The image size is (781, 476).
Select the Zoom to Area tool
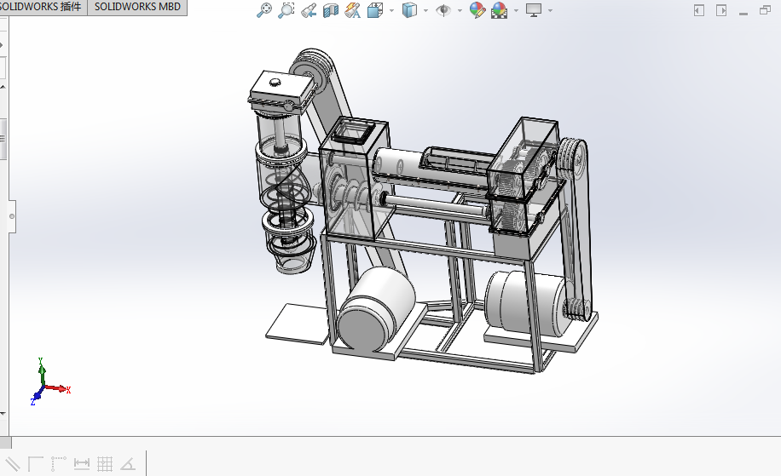(286, 10)
